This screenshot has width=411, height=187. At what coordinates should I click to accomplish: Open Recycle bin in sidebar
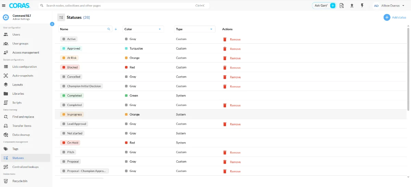pos(20,181)
